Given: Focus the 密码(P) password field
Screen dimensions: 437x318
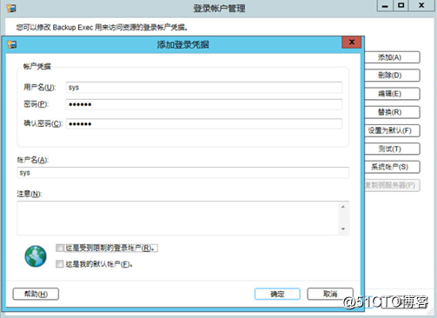Looking at the screenshot, I should (204, 104).
